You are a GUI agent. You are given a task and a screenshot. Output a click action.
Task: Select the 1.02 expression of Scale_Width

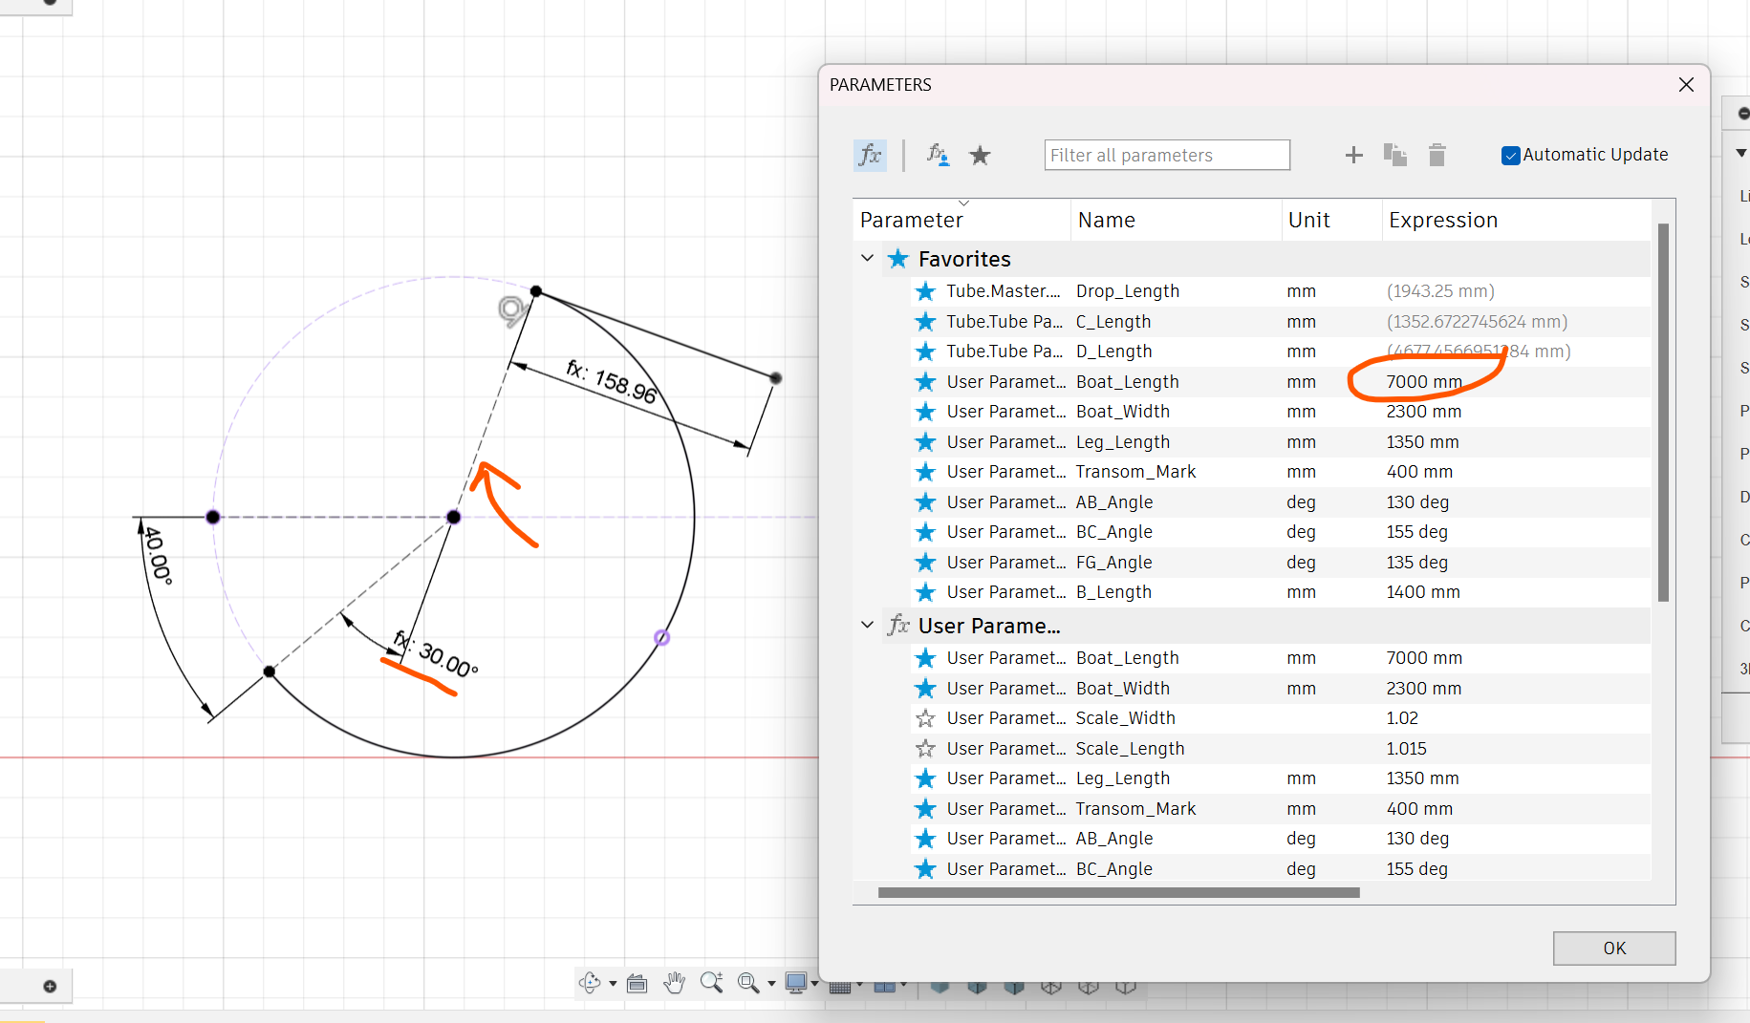[1402, 718]
